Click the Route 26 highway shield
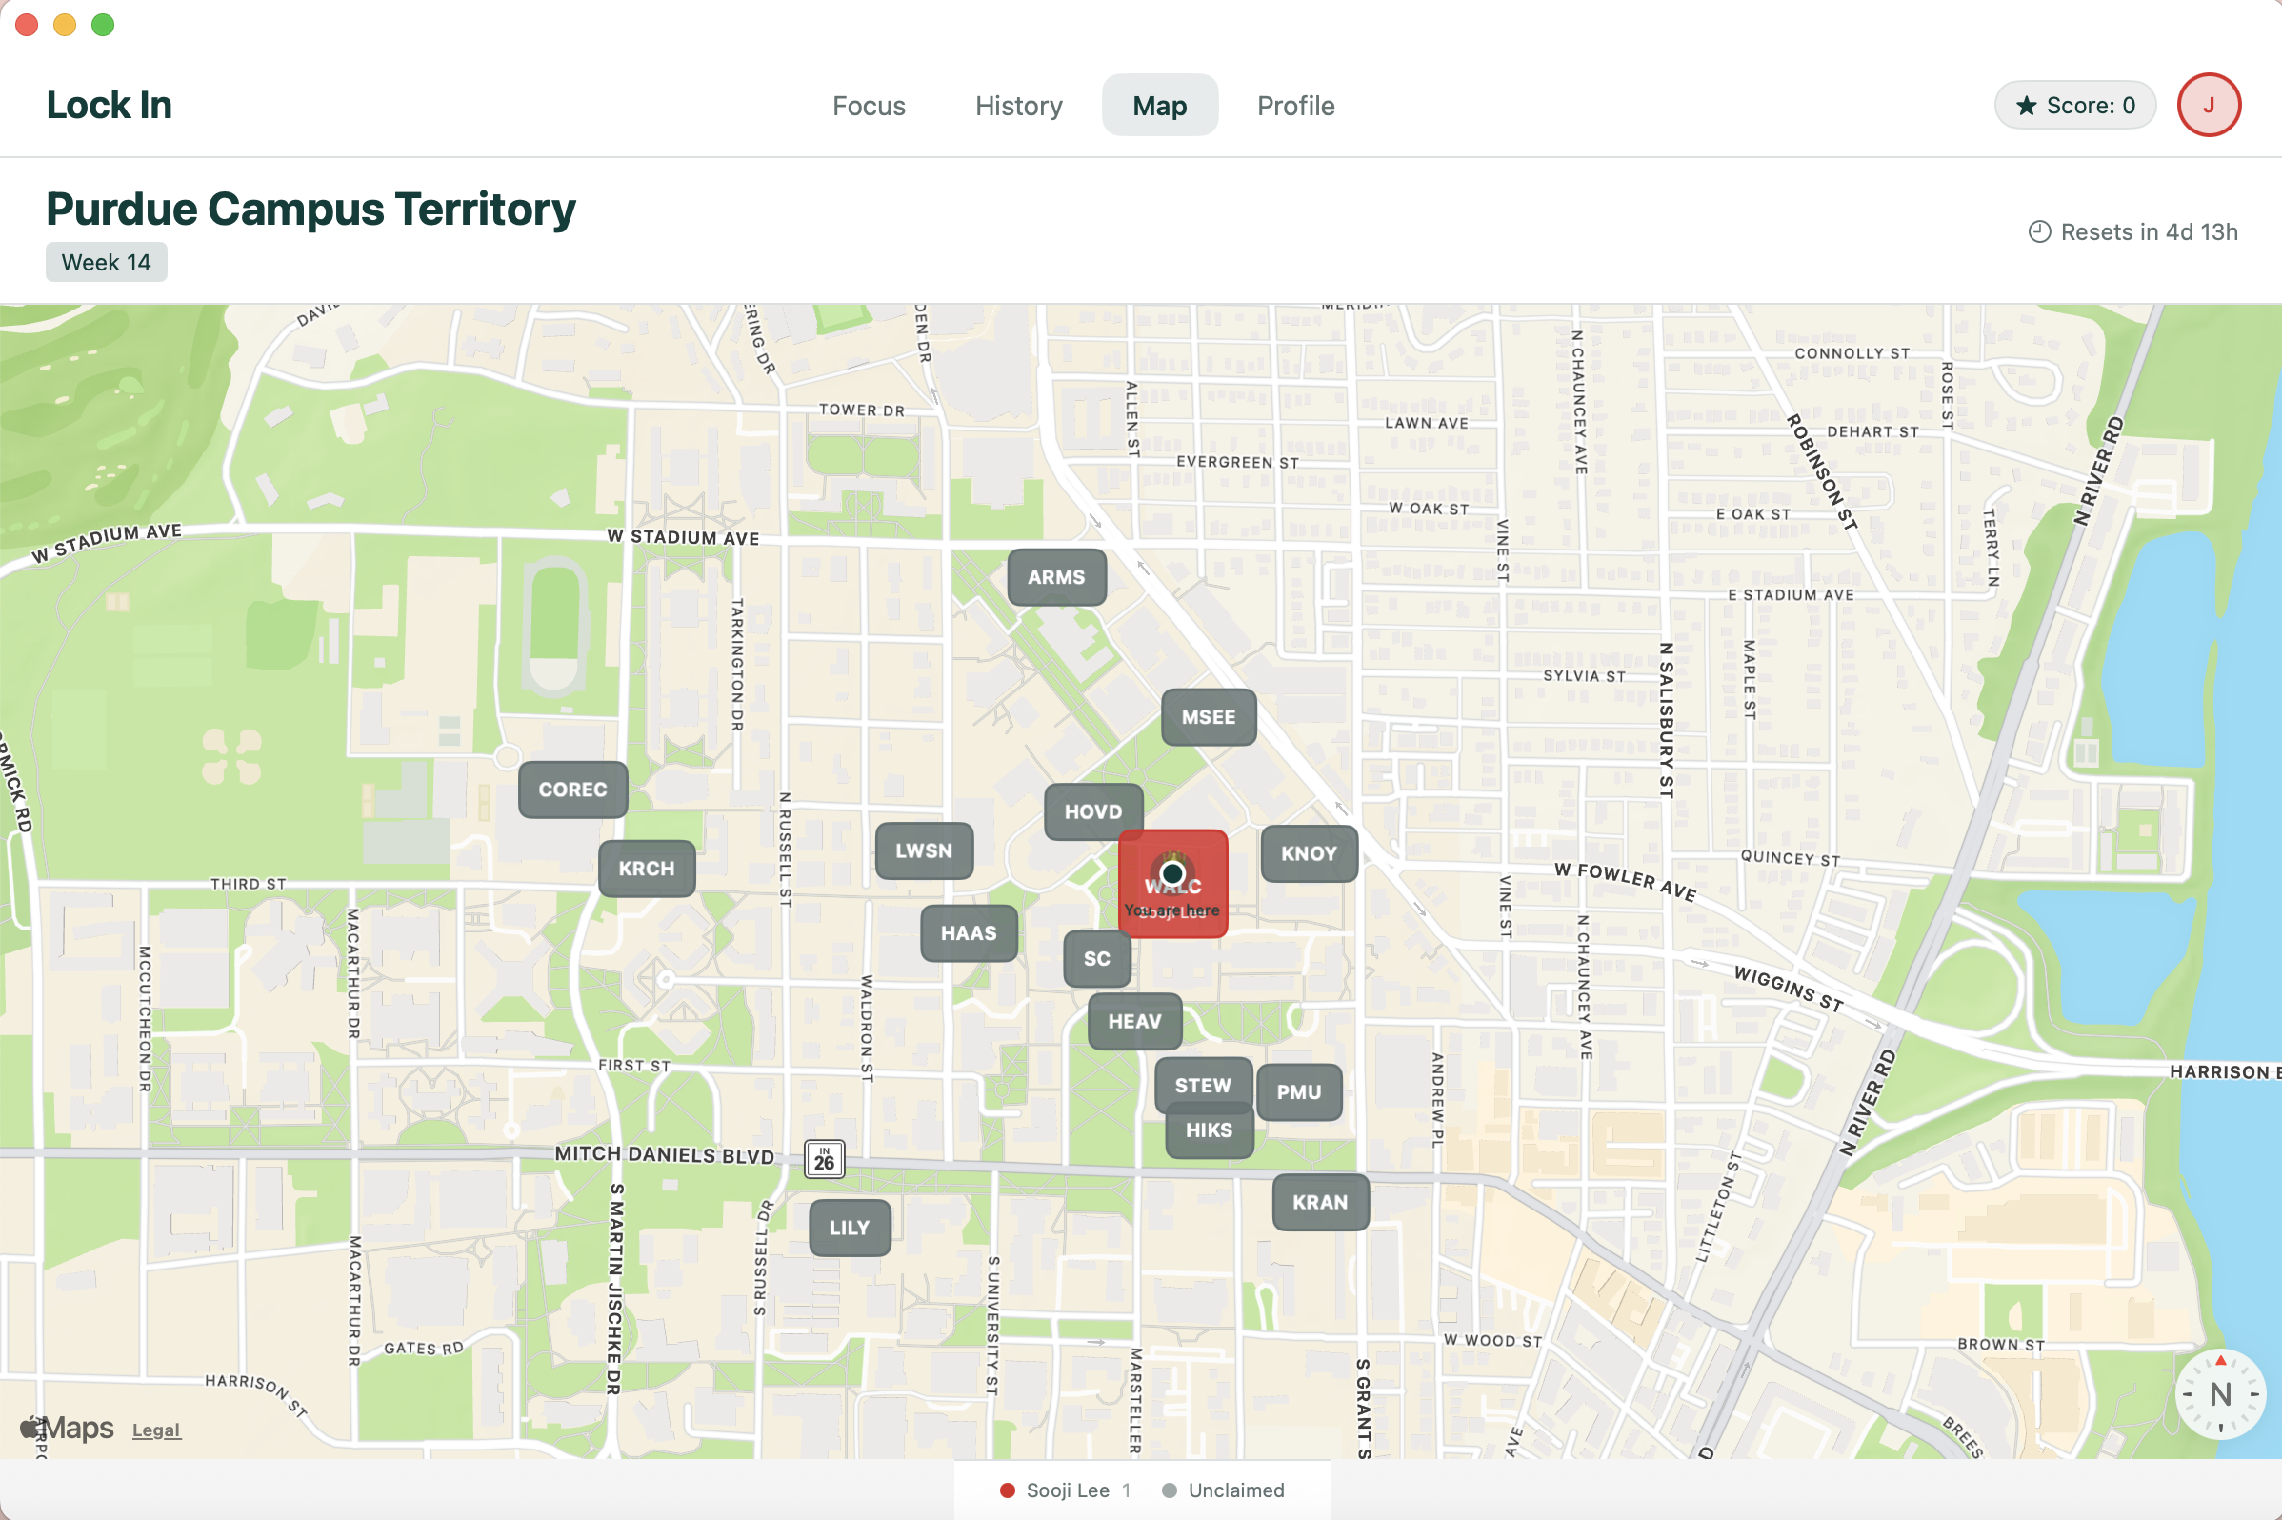This screenshot has height=1520, width=2282. coord(824,1158)
